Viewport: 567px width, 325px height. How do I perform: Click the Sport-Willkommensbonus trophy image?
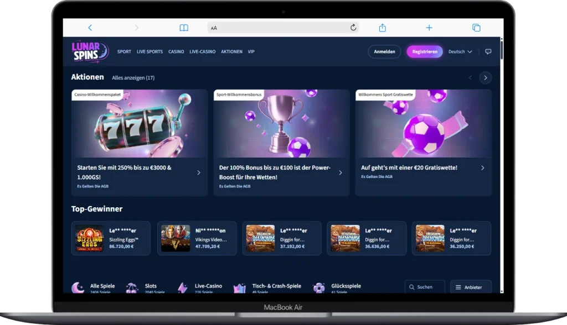[x=281, y=123]
